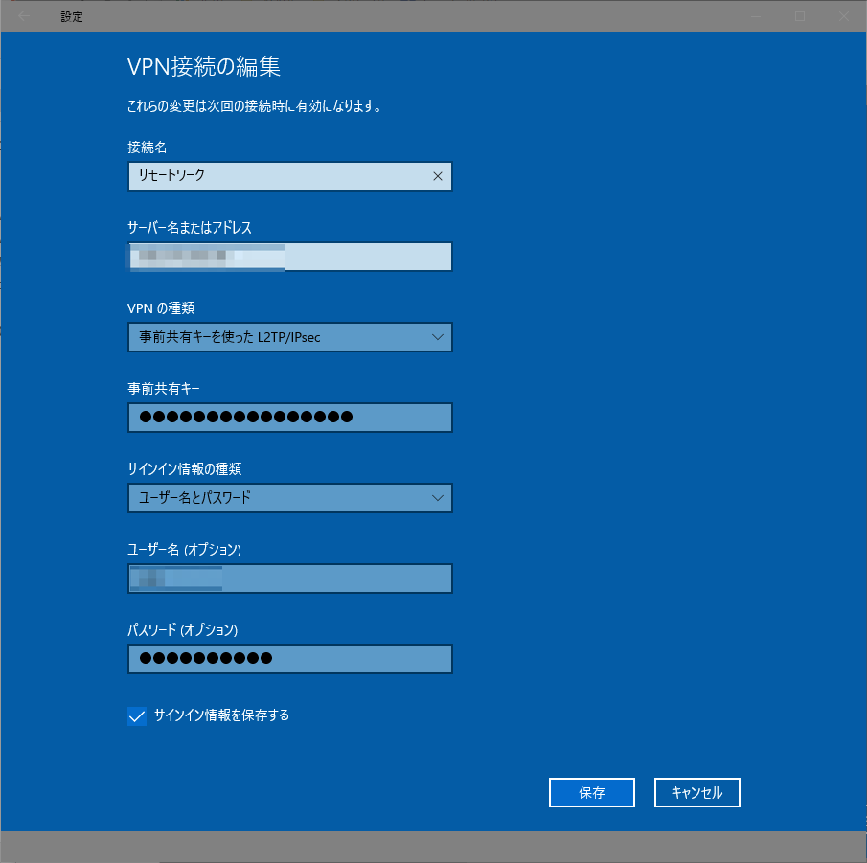This screenshot has width=867, height=863.
Task: Click the ユーザー名 (オプション) input field
Action: pyautogui.click(x=289, y=579)
